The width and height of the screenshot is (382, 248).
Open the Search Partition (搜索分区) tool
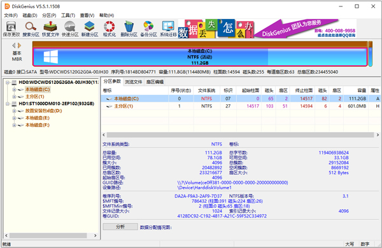[31, 29]
